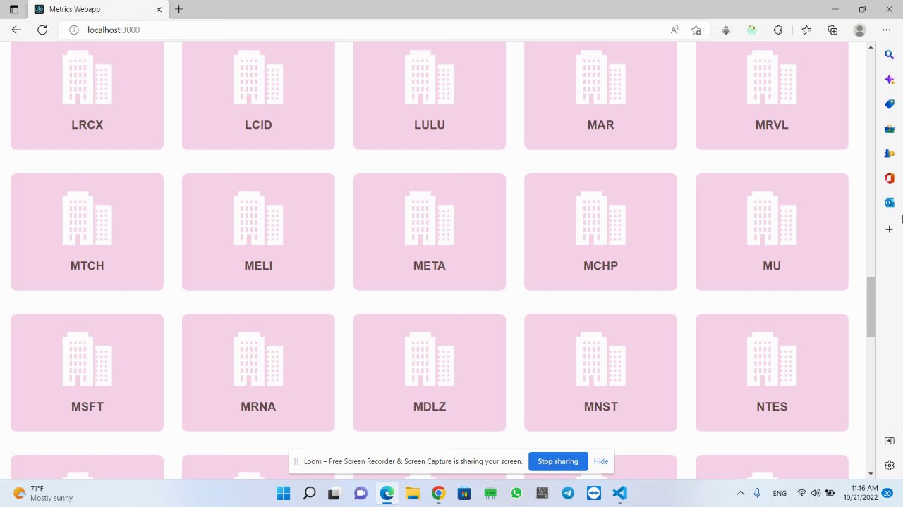Open the Windows Start menu
Image resolution: width=903 pixels, height=507 pixels.
pos(283,493)
